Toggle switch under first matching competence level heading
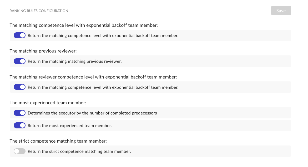 [19, 35]
